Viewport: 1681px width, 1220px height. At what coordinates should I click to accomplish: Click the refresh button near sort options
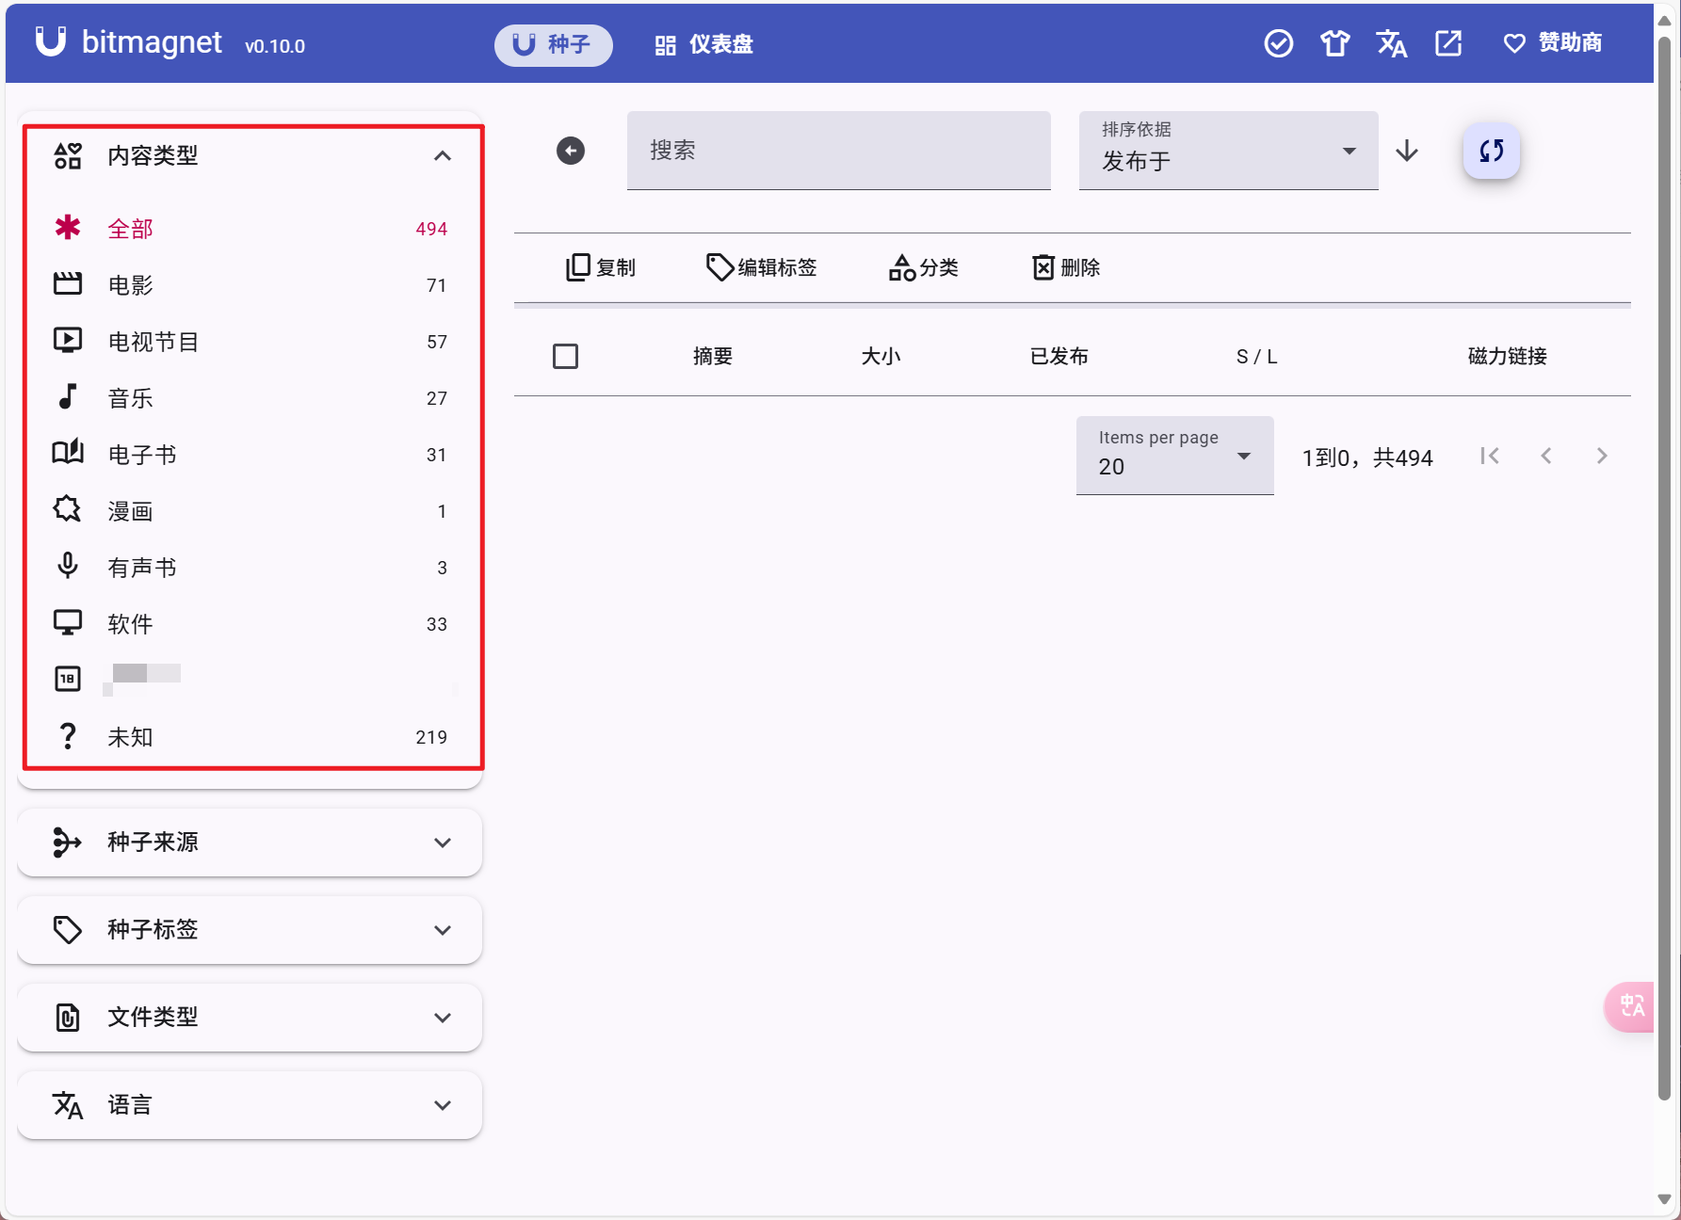click(1489, 150)
